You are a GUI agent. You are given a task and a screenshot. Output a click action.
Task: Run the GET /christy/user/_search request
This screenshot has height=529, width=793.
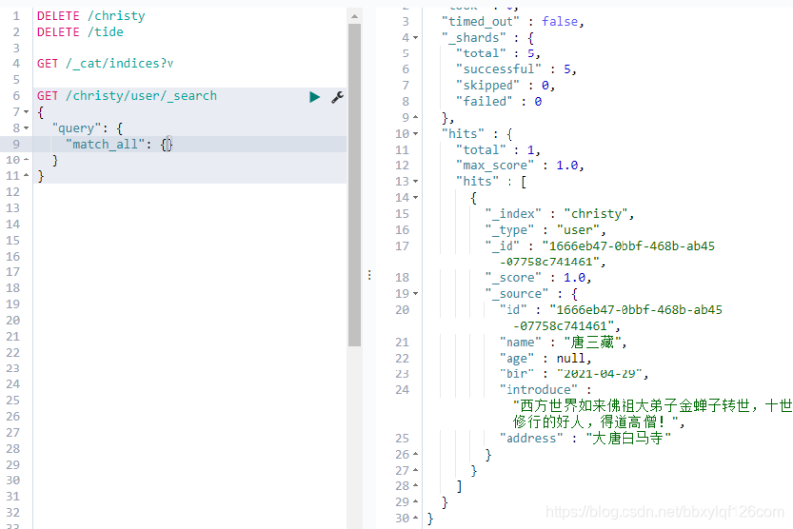[314, 97]
